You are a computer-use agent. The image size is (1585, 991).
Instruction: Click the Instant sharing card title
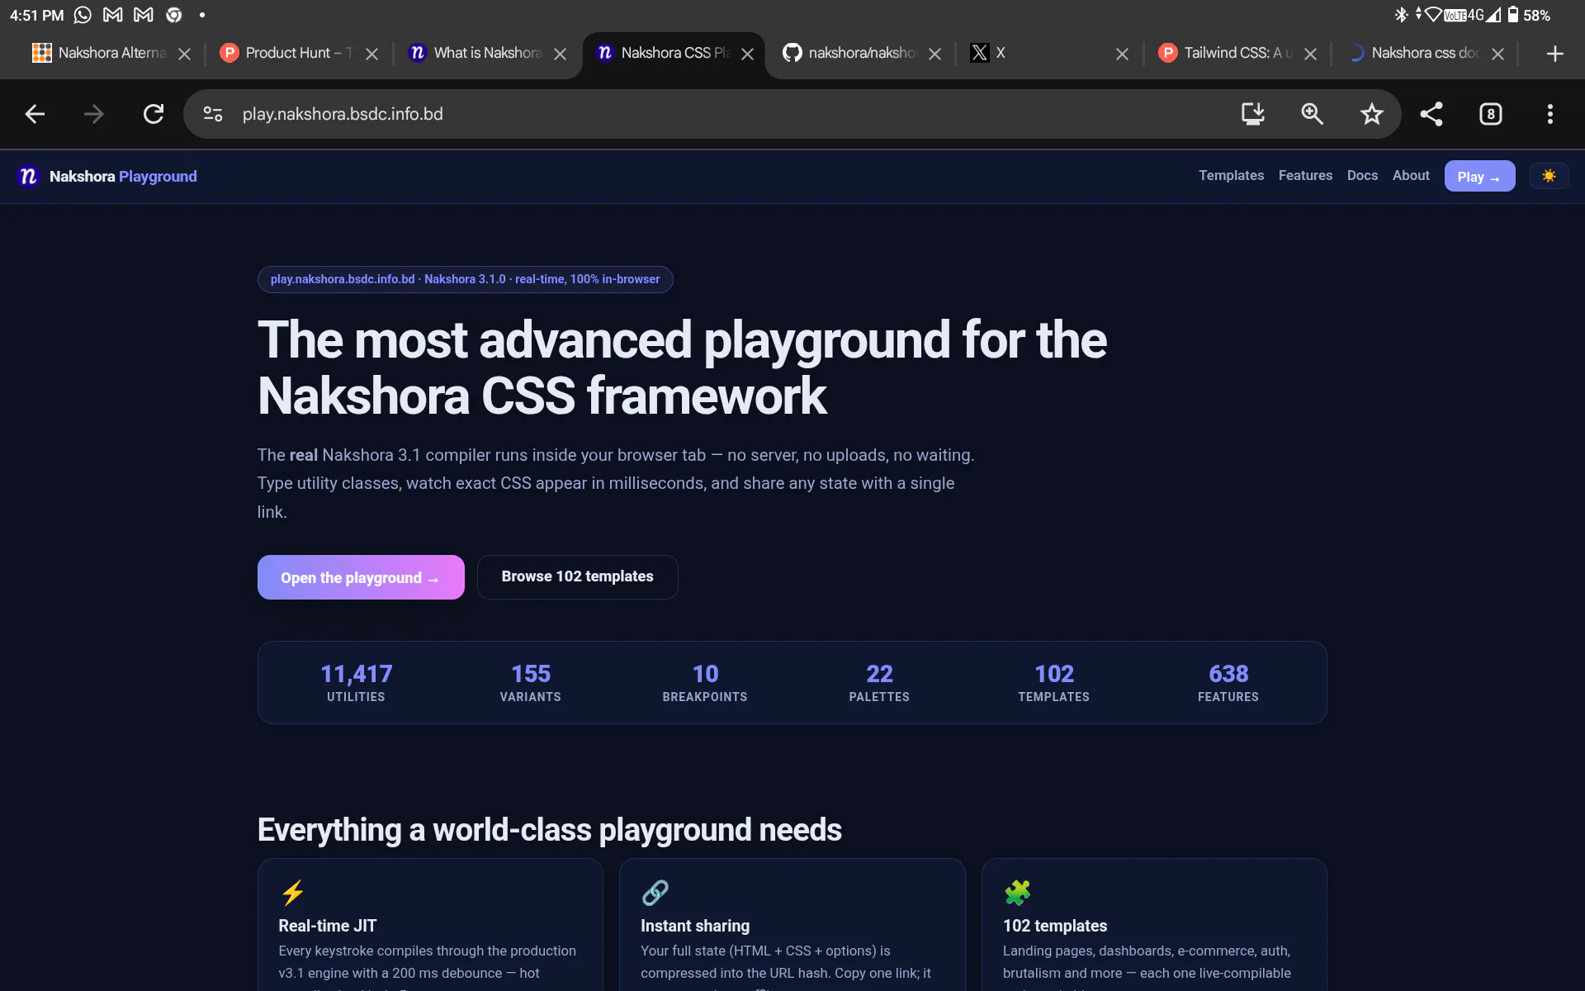tap(695, 926)
